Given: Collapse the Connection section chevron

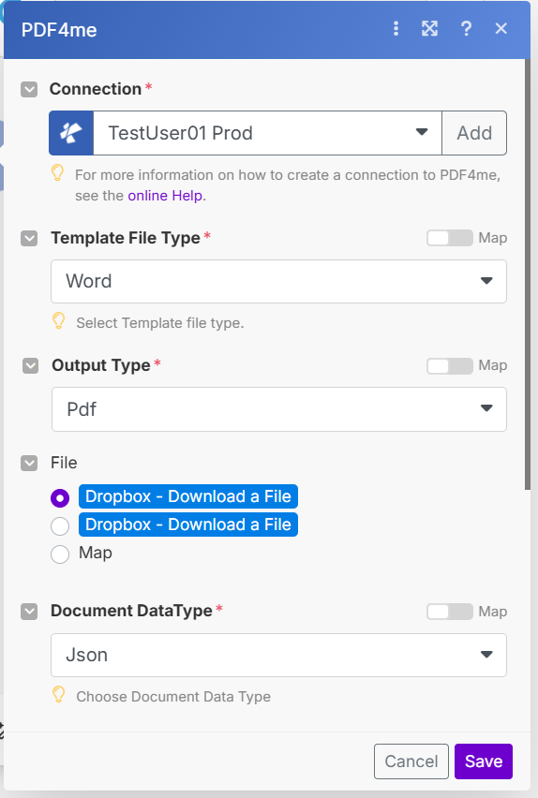Looking at the screenshot, I should point(29,90).
